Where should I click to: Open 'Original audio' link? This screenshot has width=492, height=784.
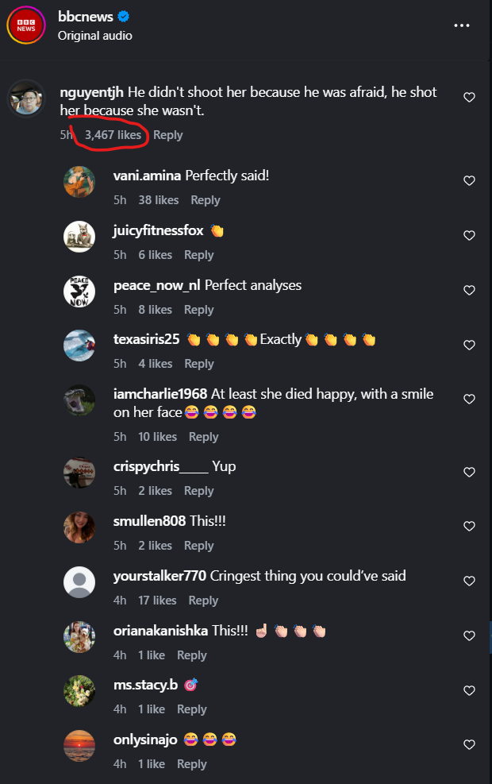coord(95,36)
